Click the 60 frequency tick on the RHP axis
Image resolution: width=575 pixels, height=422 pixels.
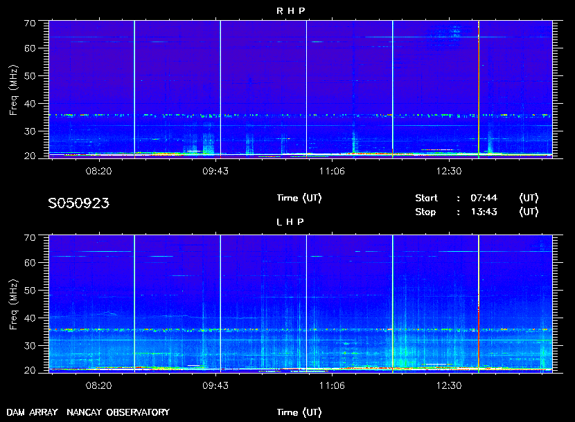30,48
